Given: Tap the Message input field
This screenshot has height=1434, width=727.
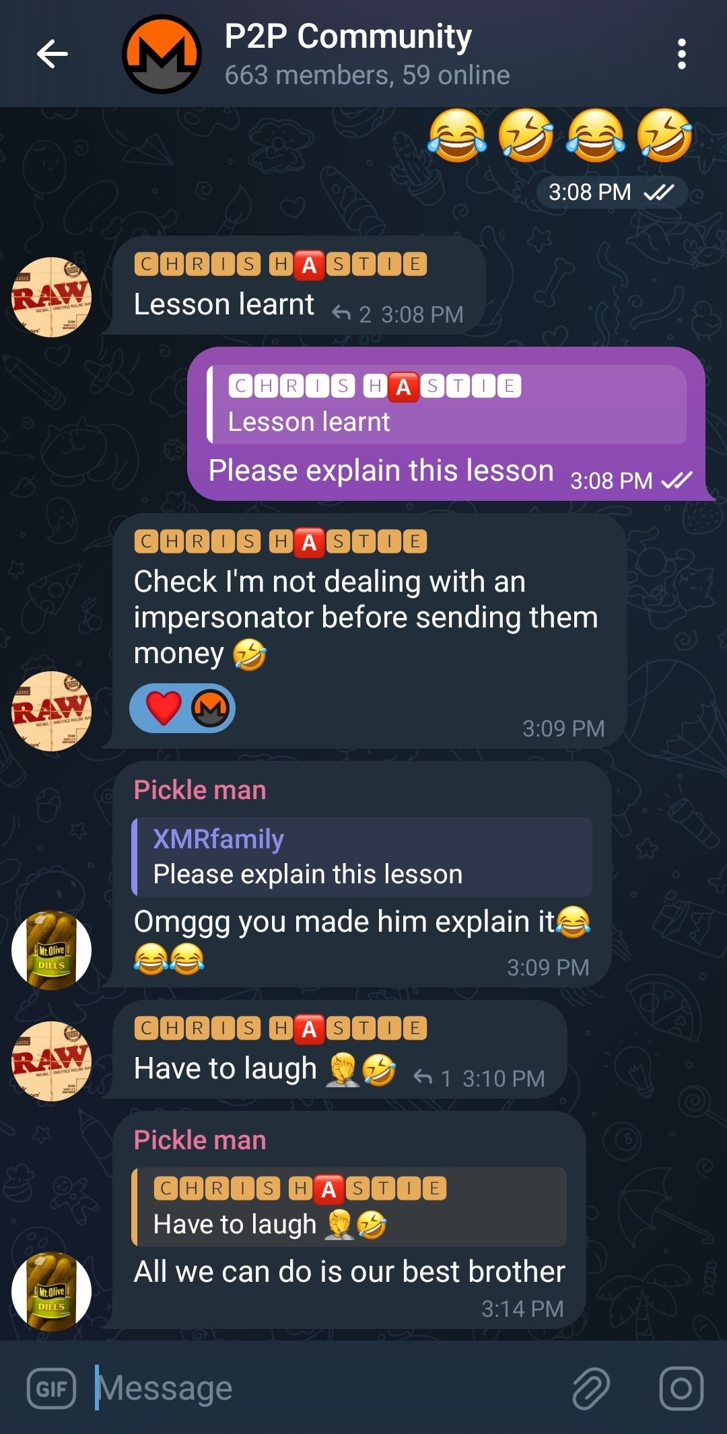Looking at the screenshot, I should coord(323,1388).
